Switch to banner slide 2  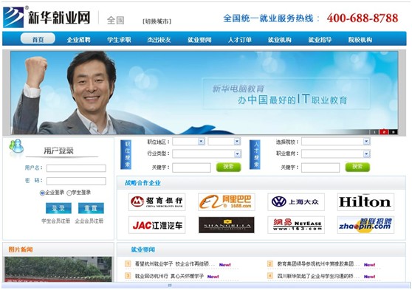384,132
